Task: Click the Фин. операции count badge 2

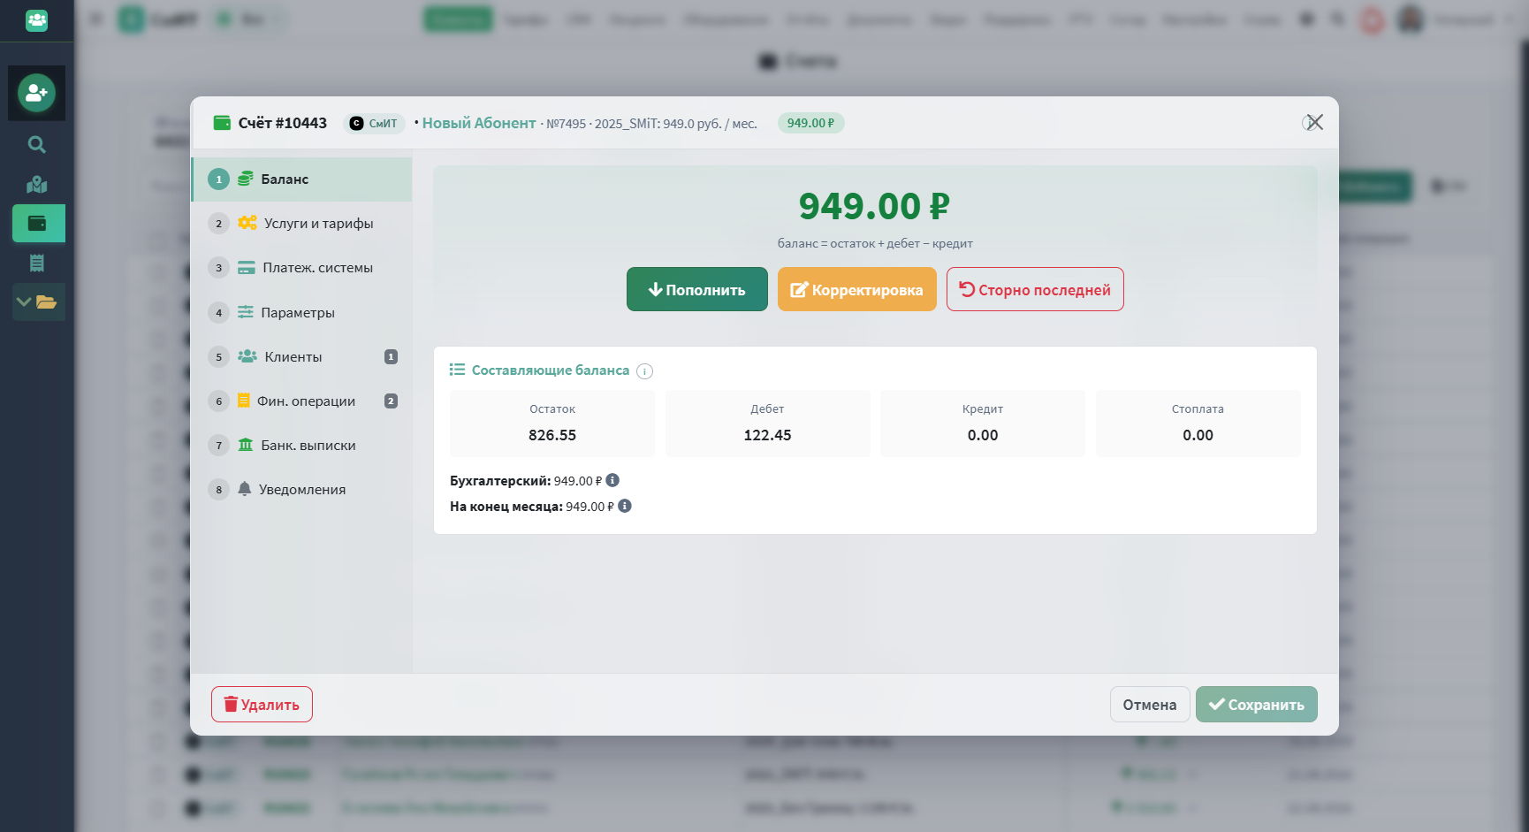Action: point(391,401)
